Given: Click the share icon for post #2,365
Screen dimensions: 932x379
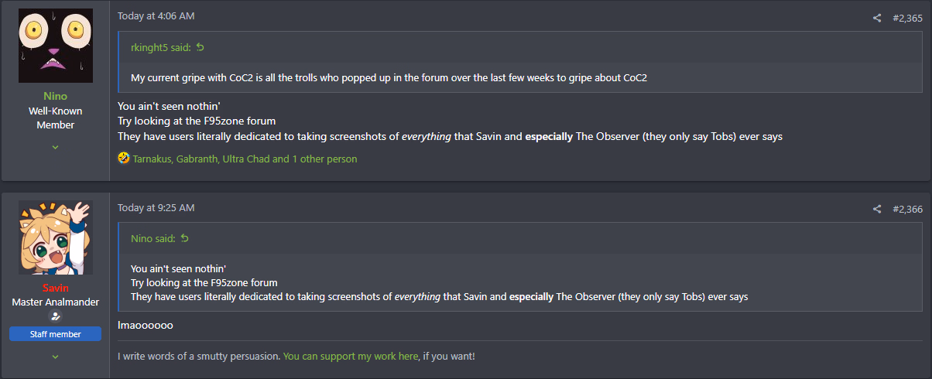Looking at the screenshot, I should 877,19.
